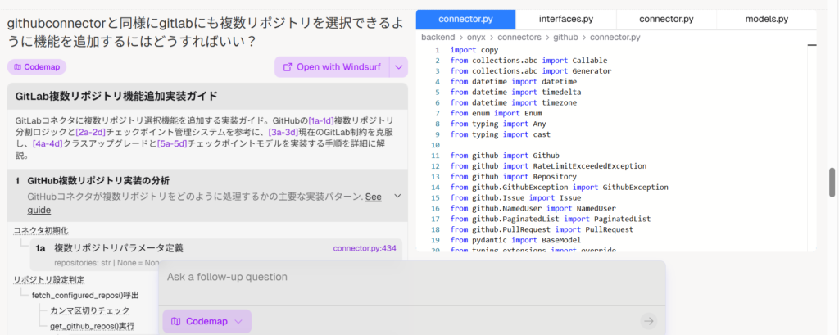Switch to the models.py tab
Viewport: 839px width, 335px height.
click(x=766, y=19)
